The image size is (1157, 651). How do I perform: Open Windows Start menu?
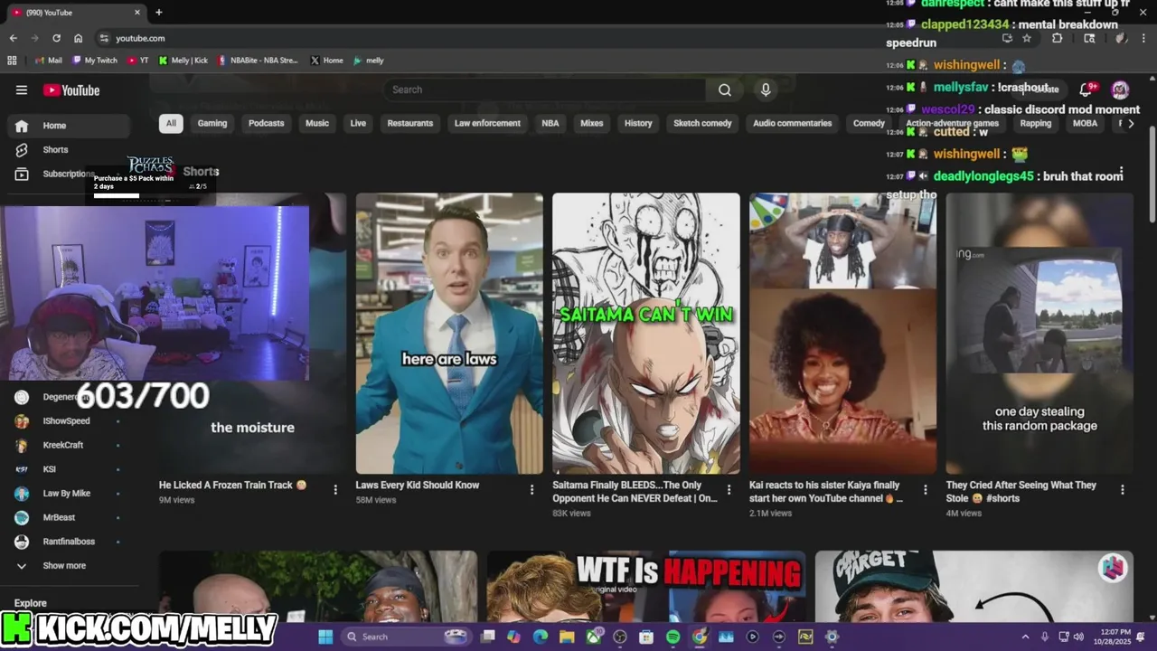click(325, 637)
